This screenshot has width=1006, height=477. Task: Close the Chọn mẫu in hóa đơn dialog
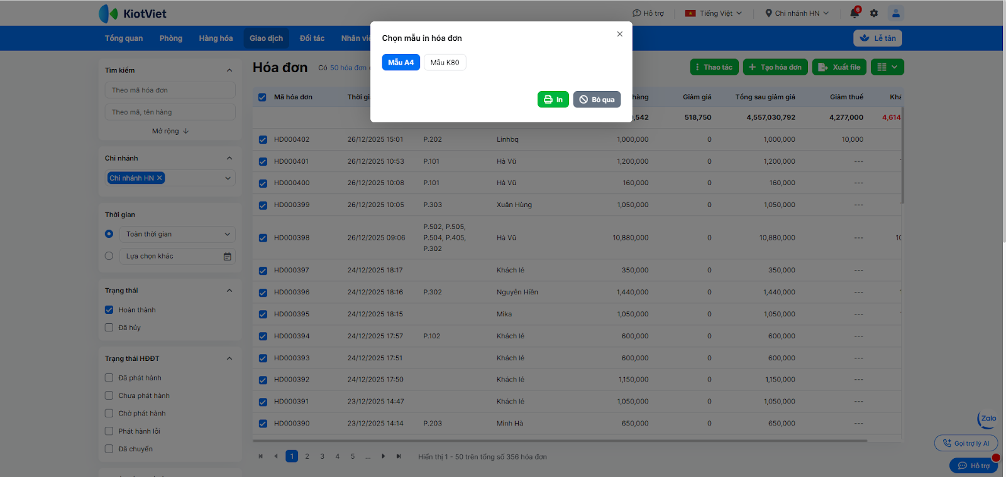coord(619,35)
